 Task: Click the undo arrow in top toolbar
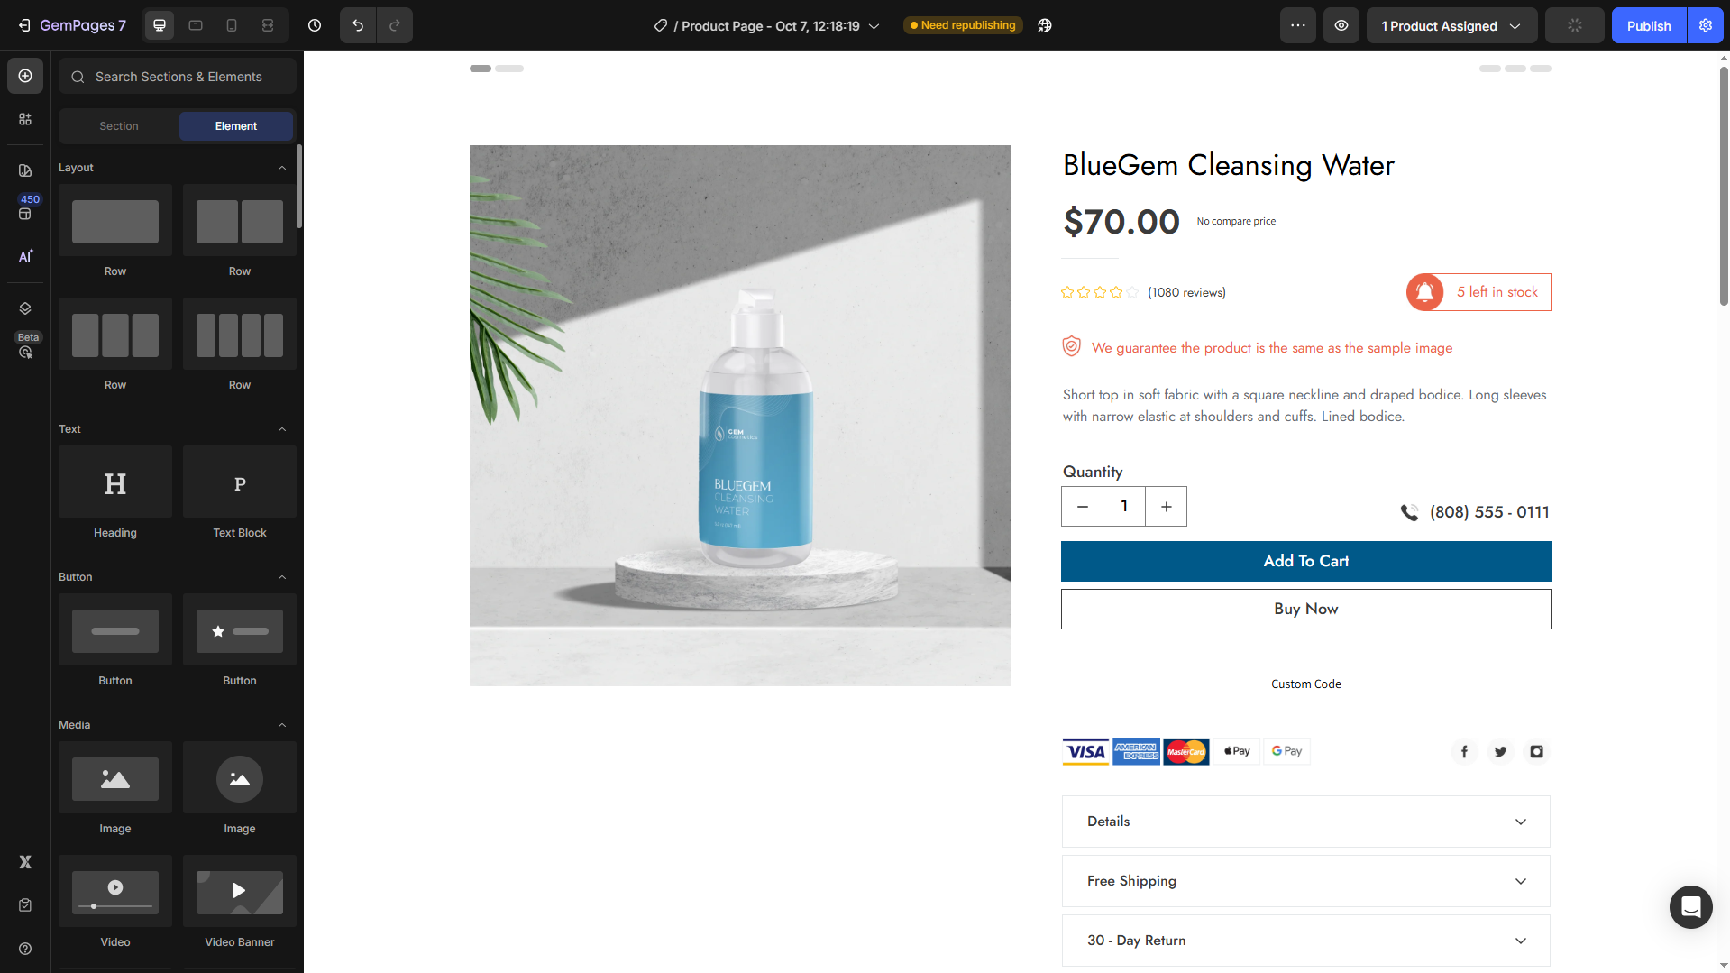(358, 25)
